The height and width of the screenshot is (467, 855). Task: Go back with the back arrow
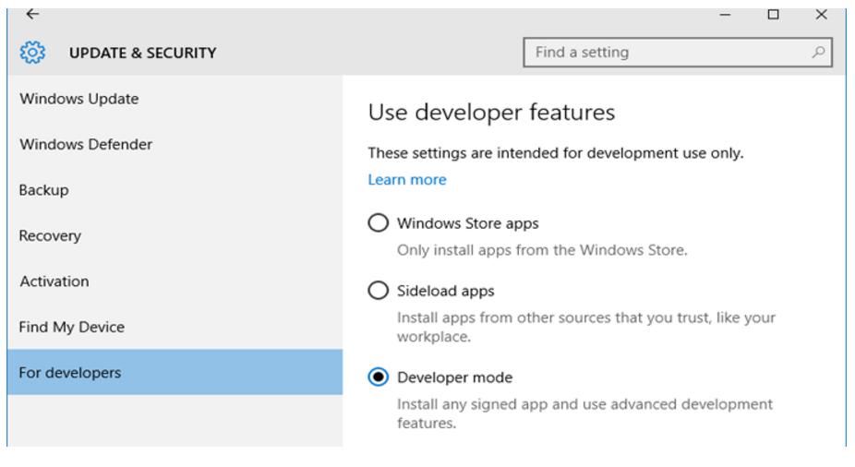32,14
